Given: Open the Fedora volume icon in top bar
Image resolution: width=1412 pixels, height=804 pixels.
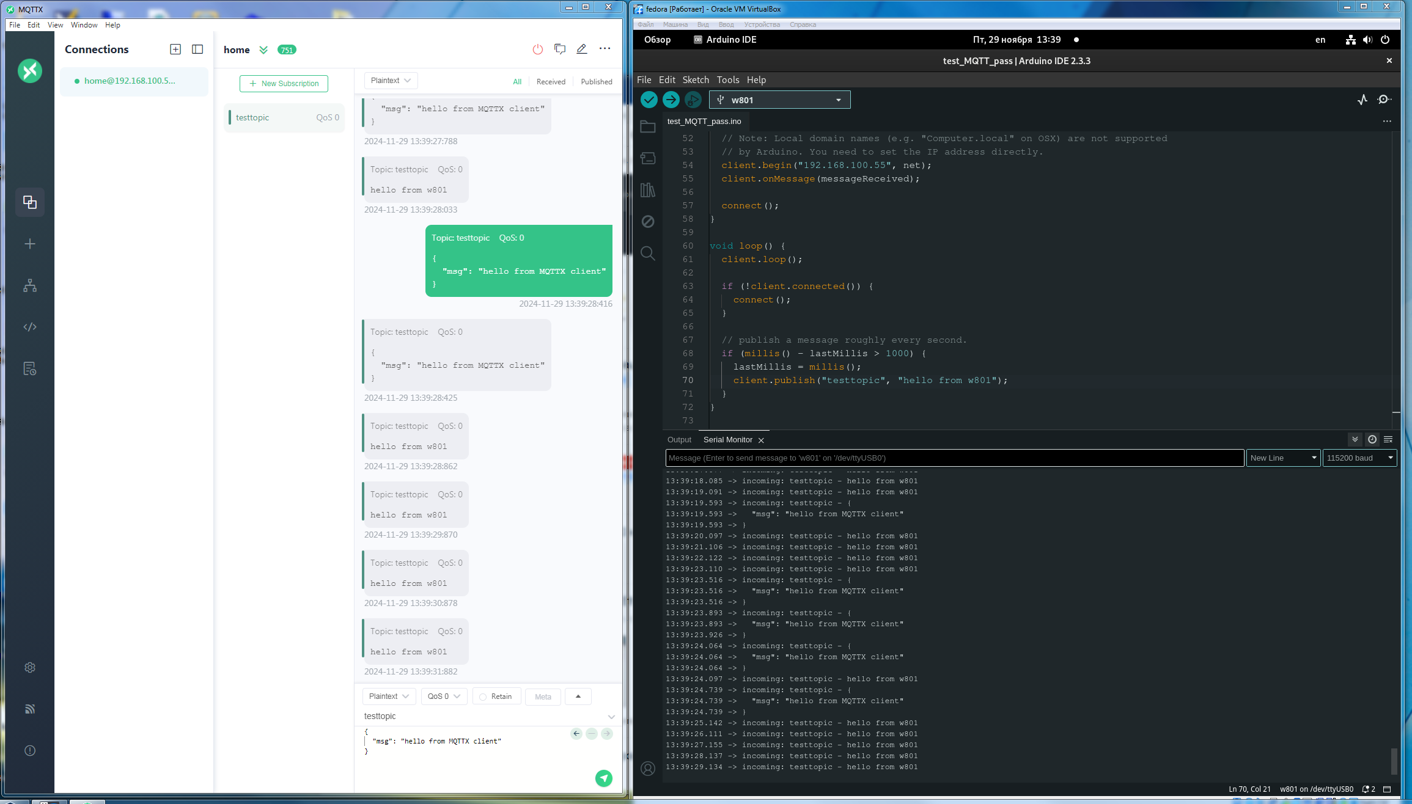Looking at the screenshot, I should tap(1368, 40).
